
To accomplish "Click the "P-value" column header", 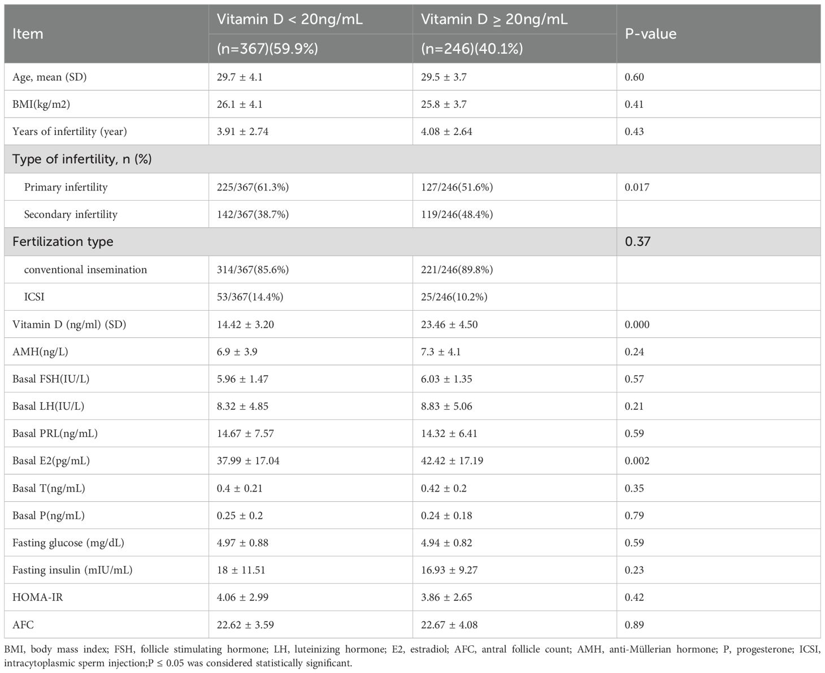I will pyautogui.click(x=650, y=34).
